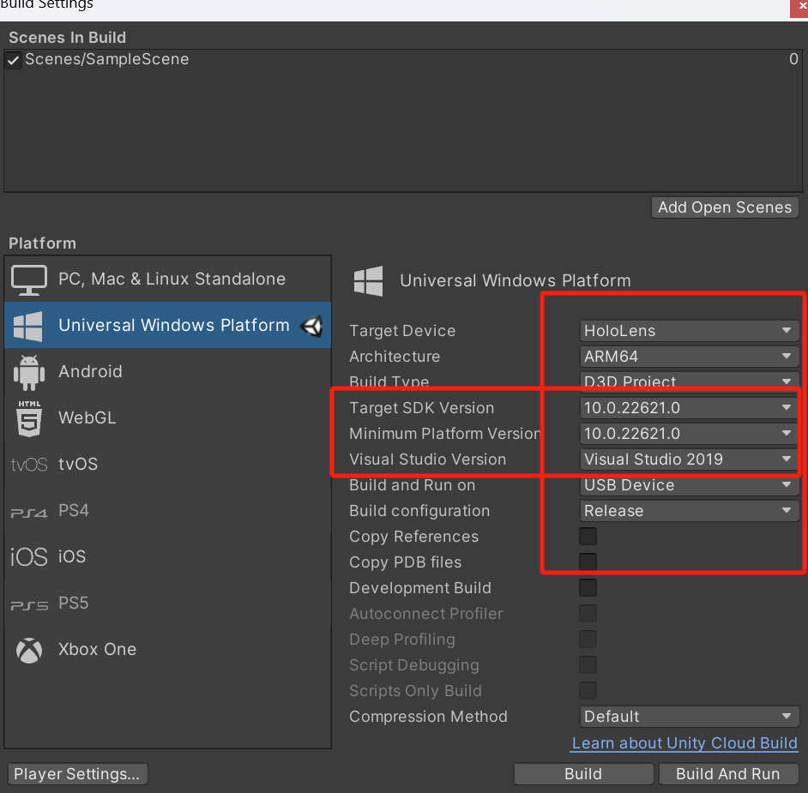Select the tvOS platform entry
Screen dimensions: 808x793
tap(167, 464)
